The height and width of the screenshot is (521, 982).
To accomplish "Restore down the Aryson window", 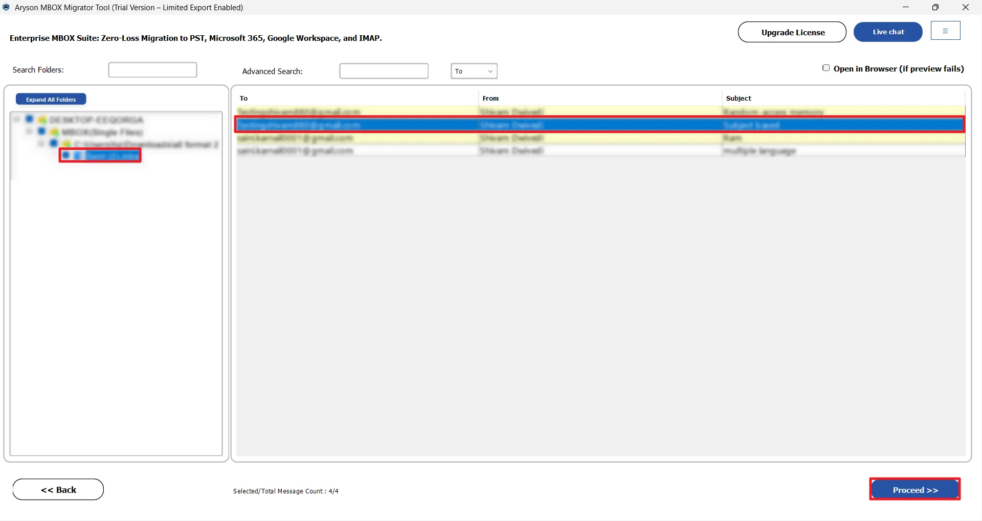I will (935, 7).
